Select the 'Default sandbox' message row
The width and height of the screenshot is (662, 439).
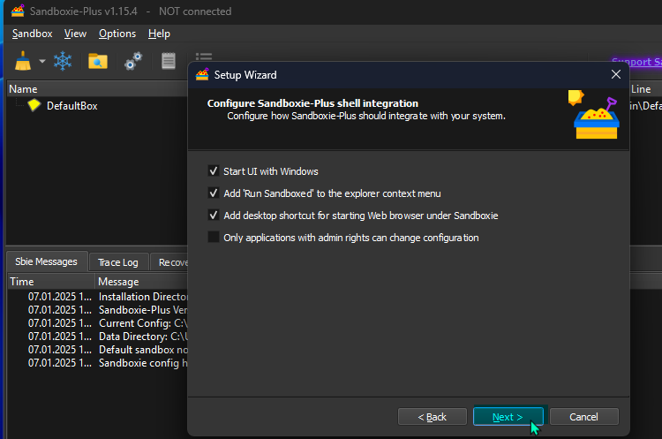pyautogui.click(x=97, y=350)
